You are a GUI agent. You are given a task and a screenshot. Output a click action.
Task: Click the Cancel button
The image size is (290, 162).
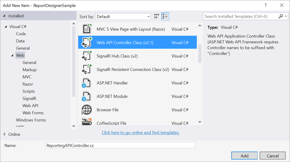[273, 156]
